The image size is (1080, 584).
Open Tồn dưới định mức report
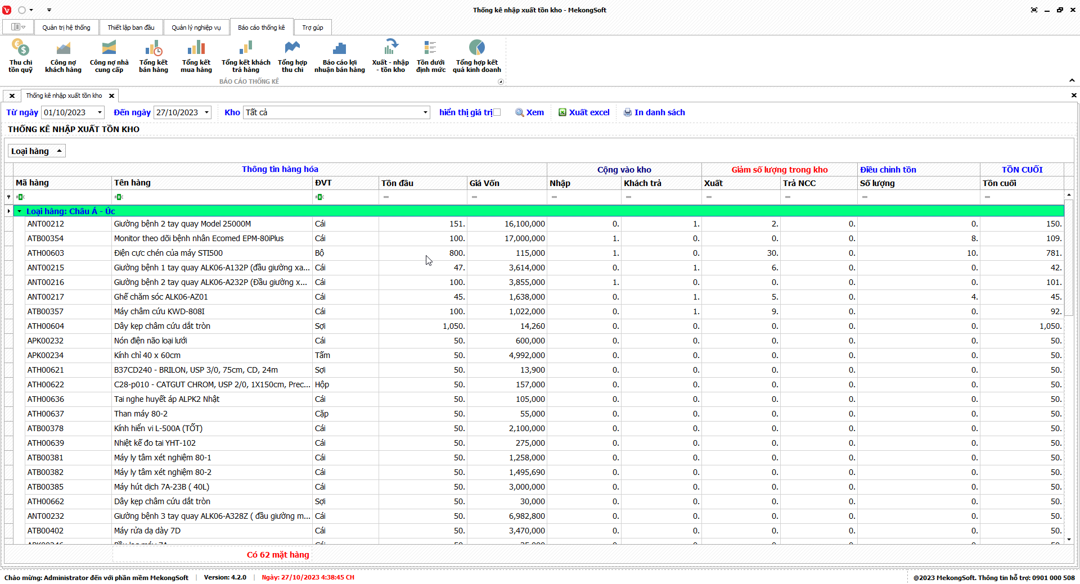[x=430, y=56]
